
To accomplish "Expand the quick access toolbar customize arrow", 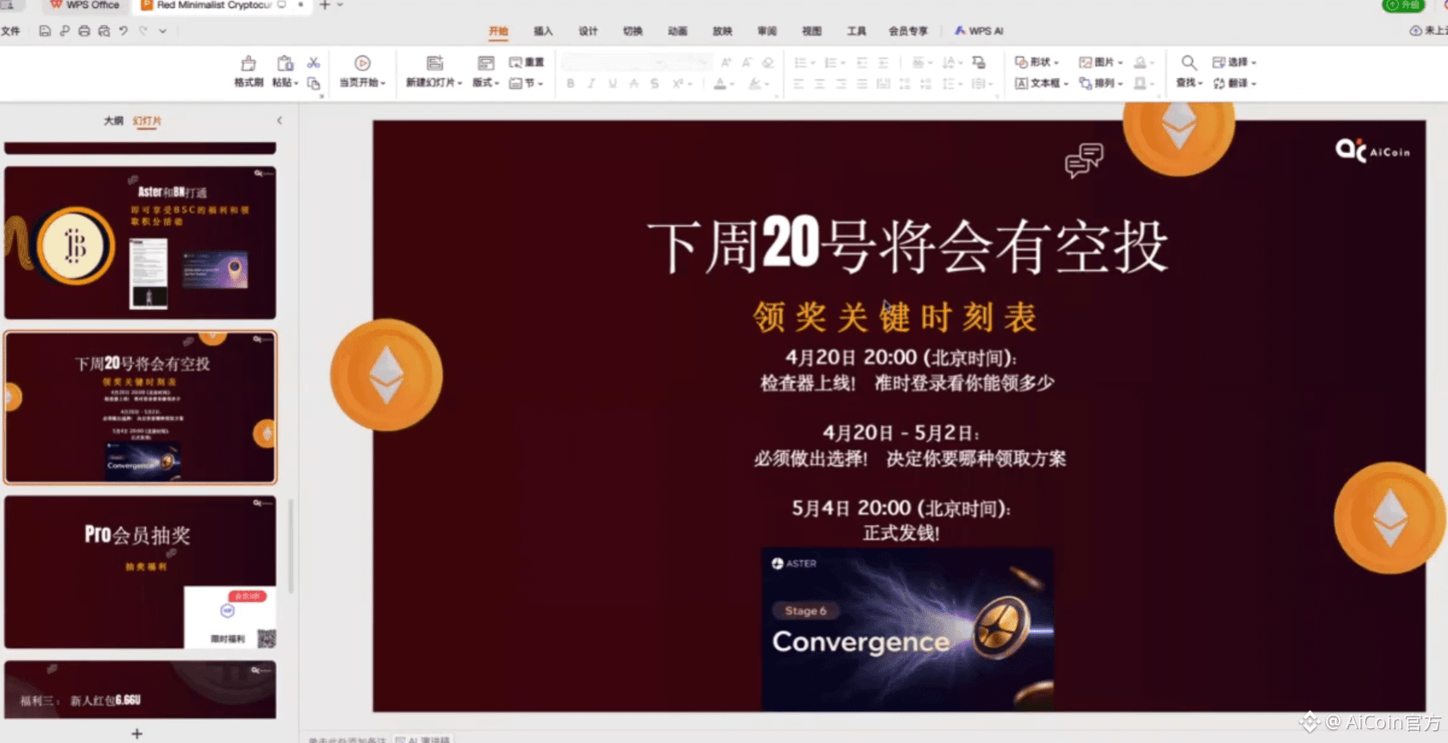I will [x=163, y=31].
